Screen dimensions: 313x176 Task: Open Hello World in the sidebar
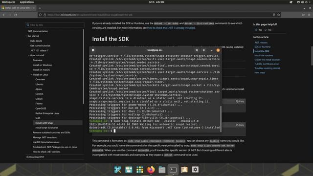[36, 41]
